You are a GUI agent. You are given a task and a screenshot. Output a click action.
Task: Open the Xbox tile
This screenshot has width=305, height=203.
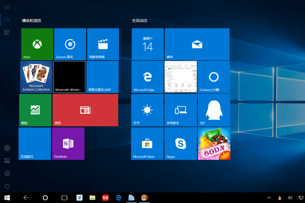[37, 44]
